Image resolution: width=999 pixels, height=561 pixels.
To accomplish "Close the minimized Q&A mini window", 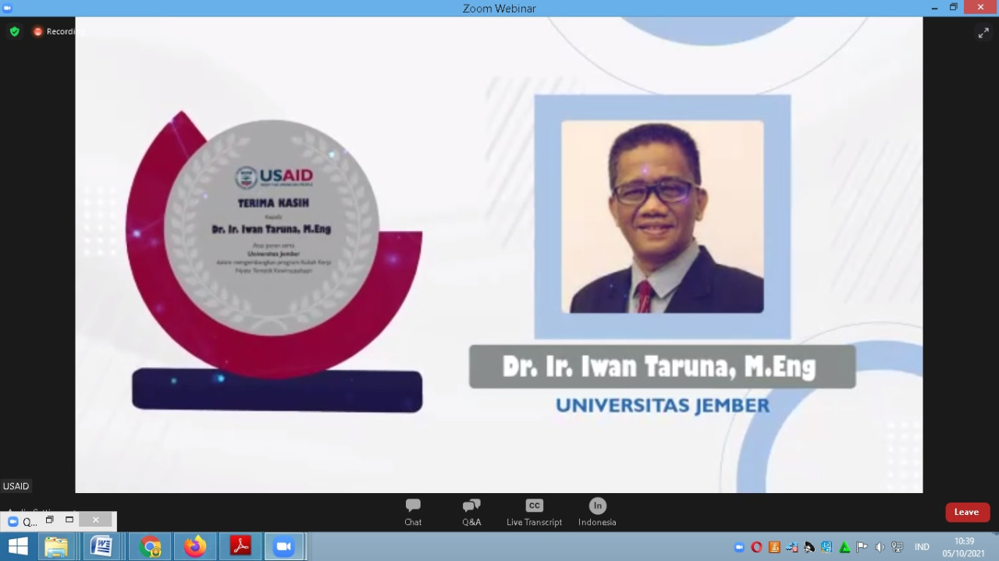I will [96, 520].
